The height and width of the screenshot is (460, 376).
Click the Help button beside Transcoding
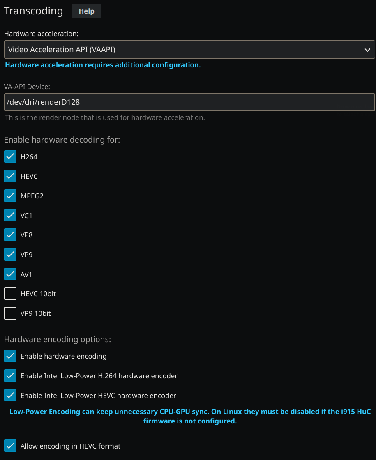click(86, 11)
